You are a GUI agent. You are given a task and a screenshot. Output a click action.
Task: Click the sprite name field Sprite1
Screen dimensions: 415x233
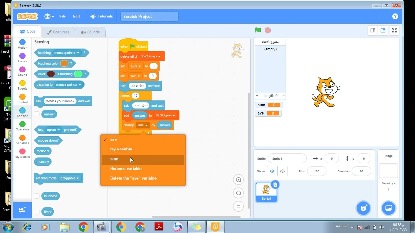(x=287, y=159)
